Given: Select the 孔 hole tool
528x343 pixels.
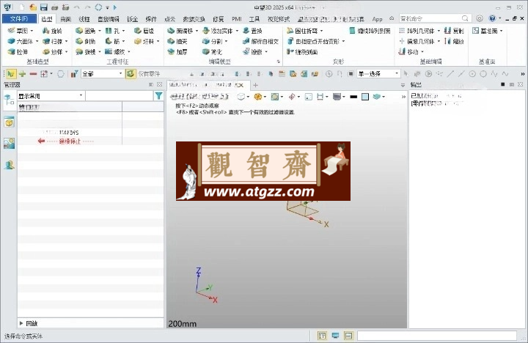Looking at the screenshot, I should pos(113,31).
